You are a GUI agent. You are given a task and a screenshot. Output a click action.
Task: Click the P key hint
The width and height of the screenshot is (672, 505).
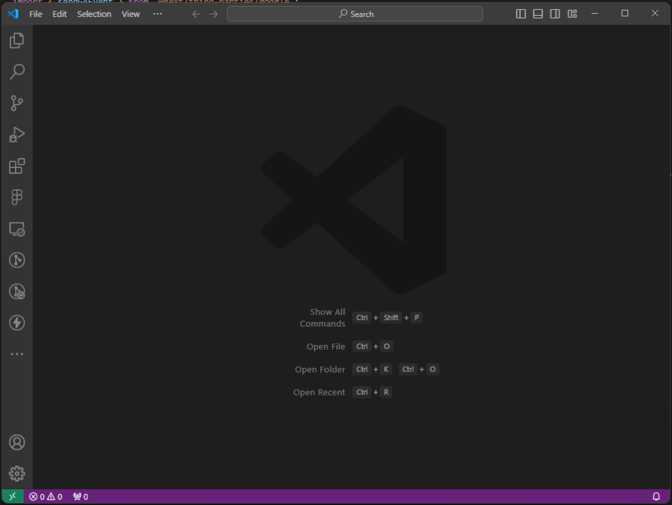tap(416, 317)
